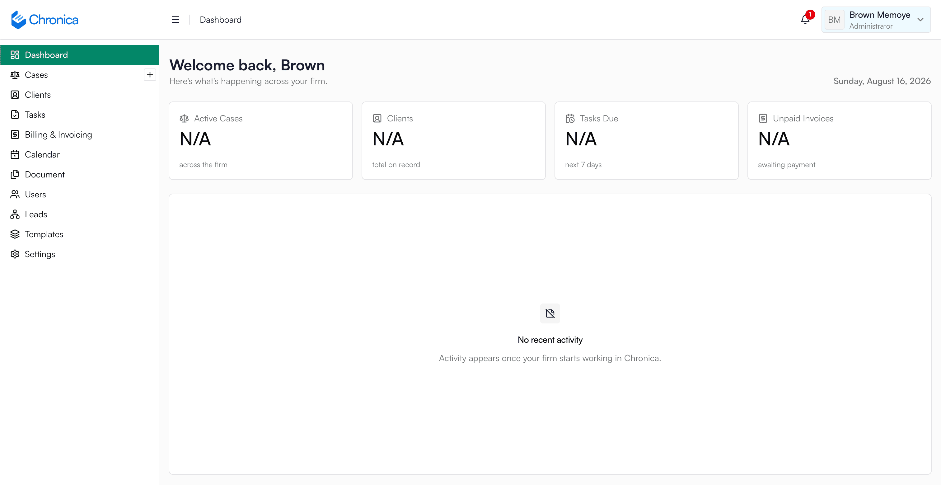Click 'across the firm' caption
Viewport: 941px width, 485px height.
(x=203, y=165)
